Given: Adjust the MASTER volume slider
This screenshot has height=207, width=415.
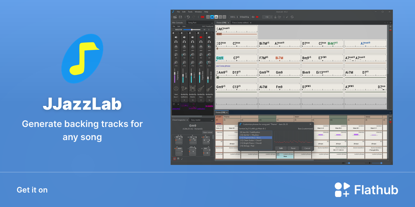Looking at the screenshot, I should click(192, 30).
